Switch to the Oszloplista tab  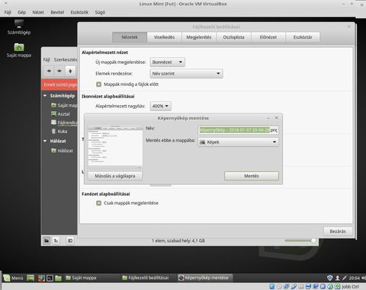(233, 37)
